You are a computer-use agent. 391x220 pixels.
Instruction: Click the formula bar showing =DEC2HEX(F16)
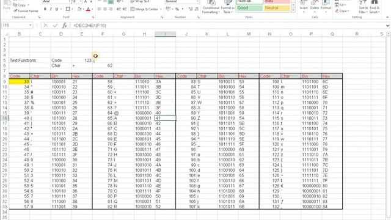[227, 26]
